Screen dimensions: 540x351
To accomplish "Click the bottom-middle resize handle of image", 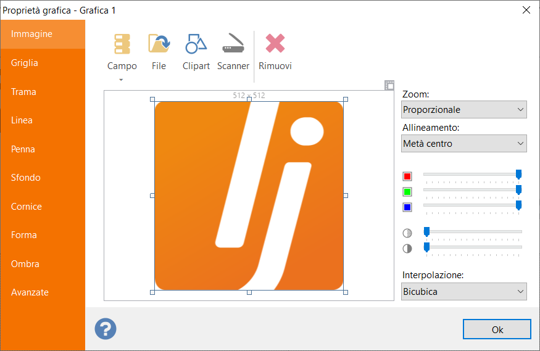I will (x=249, y=292).
